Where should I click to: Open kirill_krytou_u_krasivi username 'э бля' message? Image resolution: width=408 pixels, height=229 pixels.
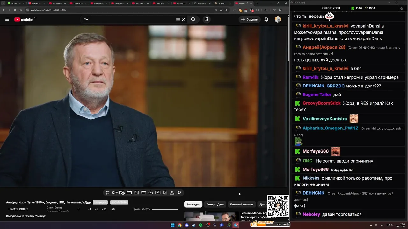click(325, 68)
